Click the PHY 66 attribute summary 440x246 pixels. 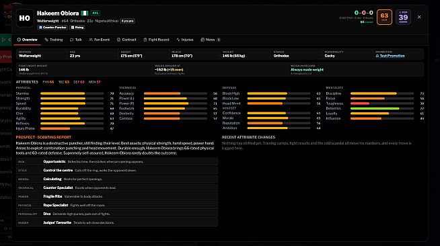(x=48, y=82)
